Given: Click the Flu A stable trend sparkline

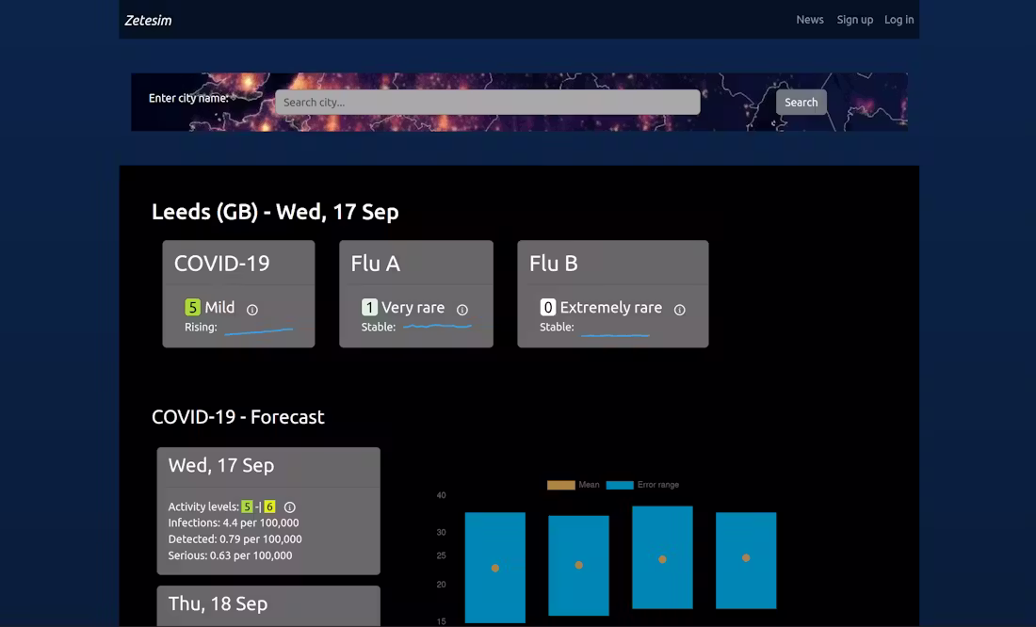Looking at the screenshot, I should tap(437, 327).
